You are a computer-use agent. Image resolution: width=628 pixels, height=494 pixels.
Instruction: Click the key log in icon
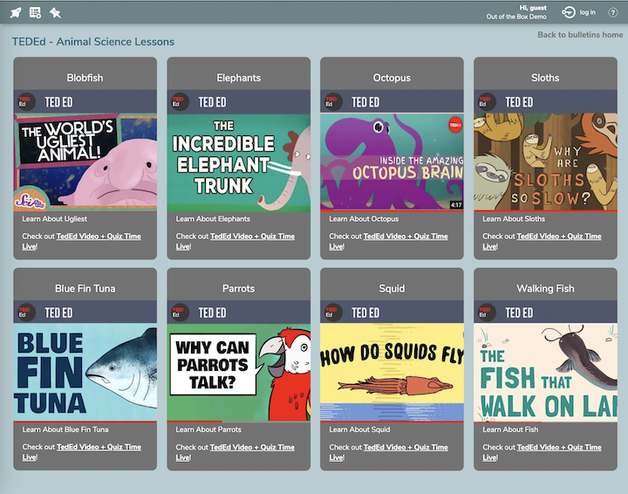click(569, 12)
